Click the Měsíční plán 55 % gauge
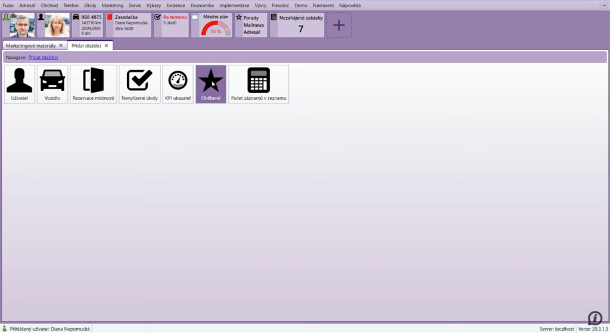 215,28
